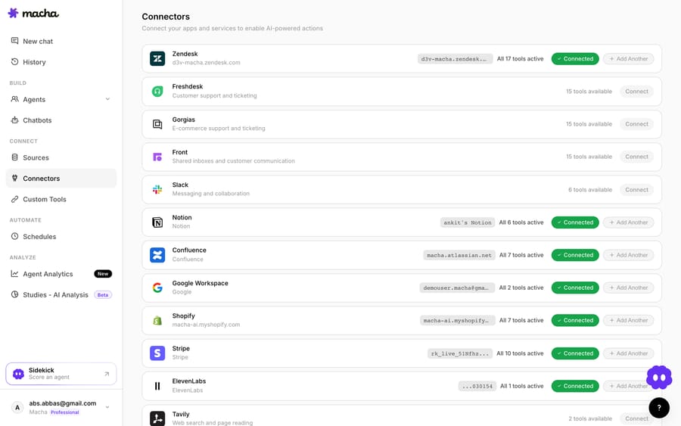Connect the Freshdesk connector
Image resolution: width=681 pixels, height=426 pixels.
(636, 92)
